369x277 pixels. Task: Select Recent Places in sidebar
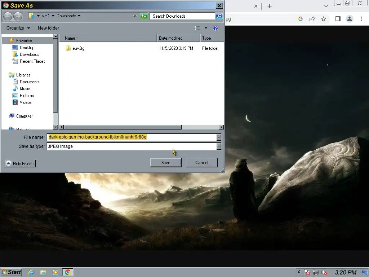[x=32, y=61]
